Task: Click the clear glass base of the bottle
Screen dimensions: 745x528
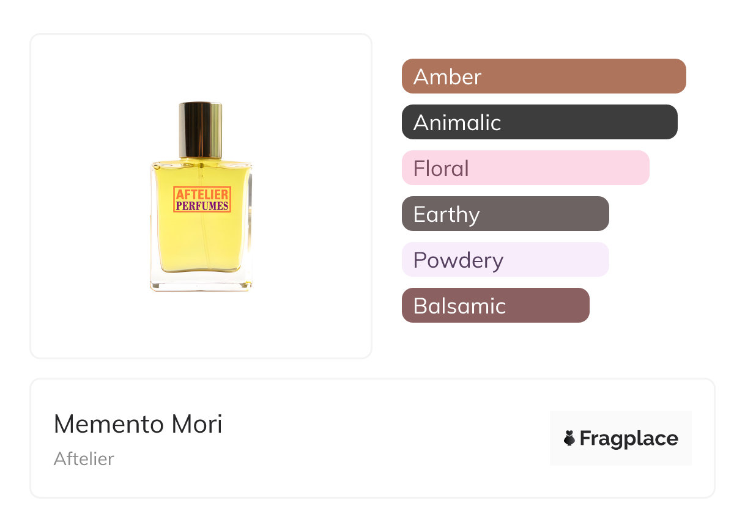Action: coord(201,282)
